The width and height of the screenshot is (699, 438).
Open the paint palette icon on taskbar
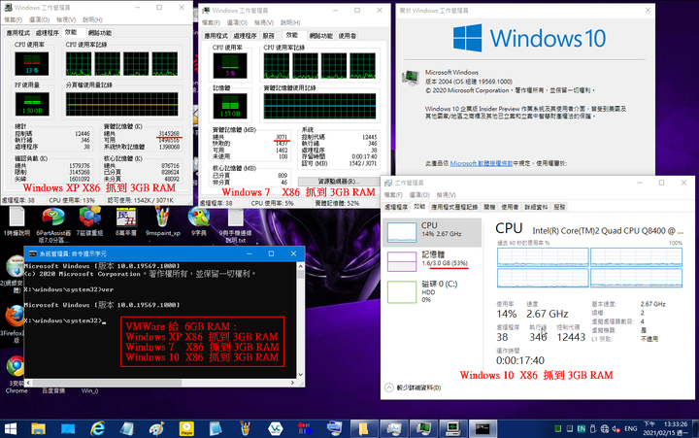156,429
